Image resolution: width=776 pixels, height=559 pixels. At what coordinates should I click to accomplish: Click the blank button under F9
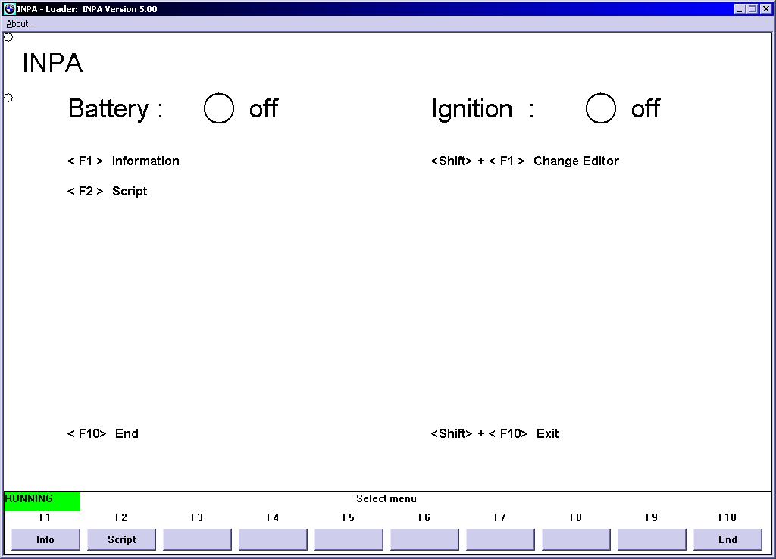click(x=652, y=539)
